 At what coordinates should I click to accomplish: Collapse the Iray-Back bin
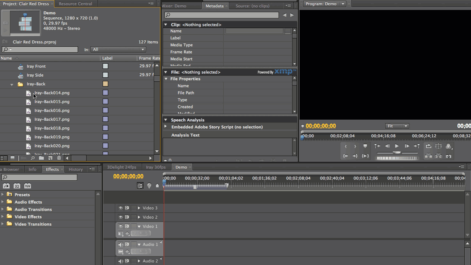point(12,84)
